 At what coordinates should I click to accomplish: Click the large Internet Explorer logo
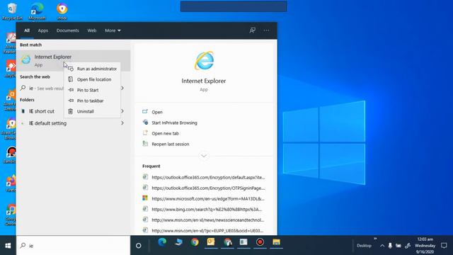tap(204, 61)
